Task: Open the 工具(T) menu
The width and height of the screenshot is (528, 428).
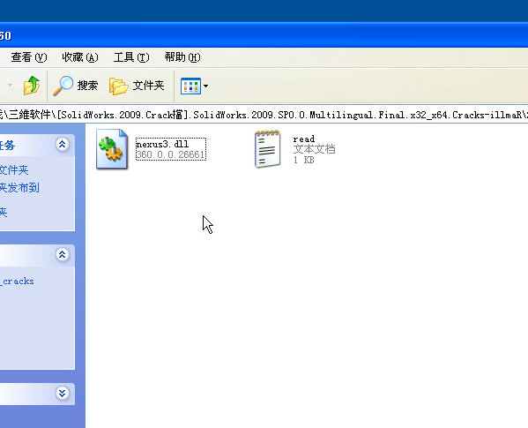Action: 131,57
